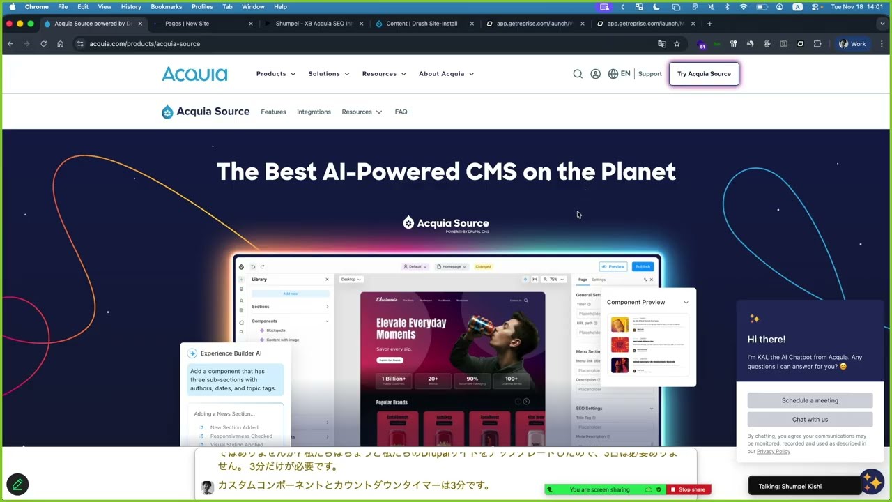Open the FAQ link

[x=401, y=112]
